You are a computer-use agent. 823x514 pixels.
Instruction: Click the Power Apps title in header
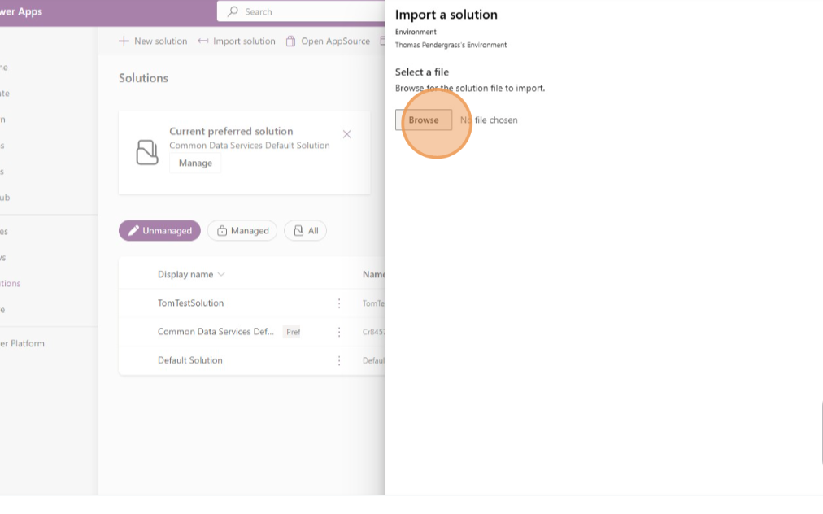tap(21, 11)
